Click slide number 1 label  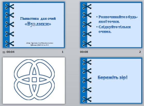62,52
